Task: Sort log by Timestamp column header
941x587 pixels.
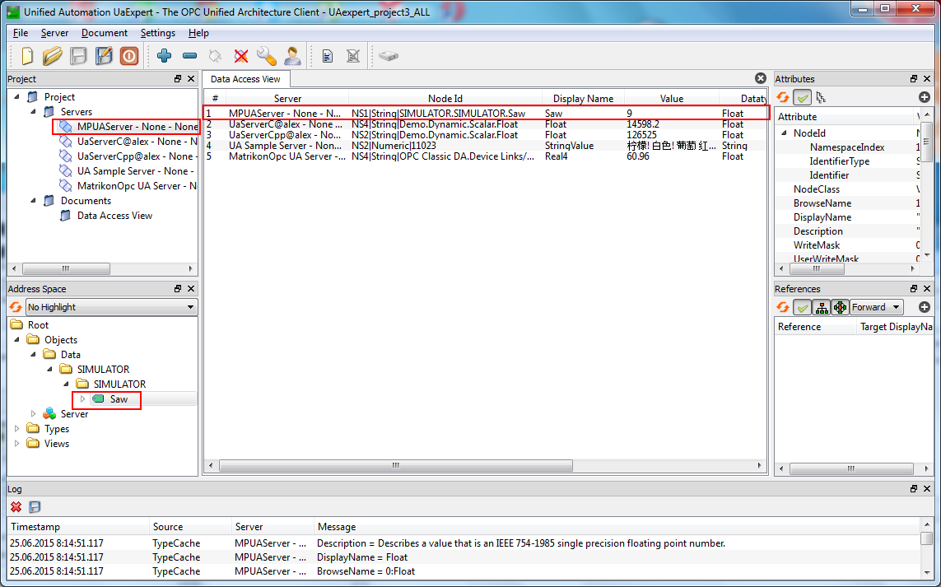Action: tap(78, 526)
